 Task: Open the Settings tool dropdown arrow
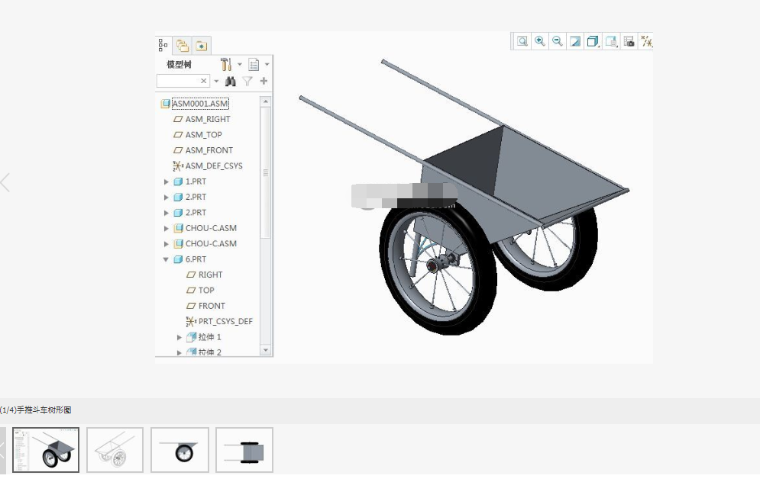239,64
